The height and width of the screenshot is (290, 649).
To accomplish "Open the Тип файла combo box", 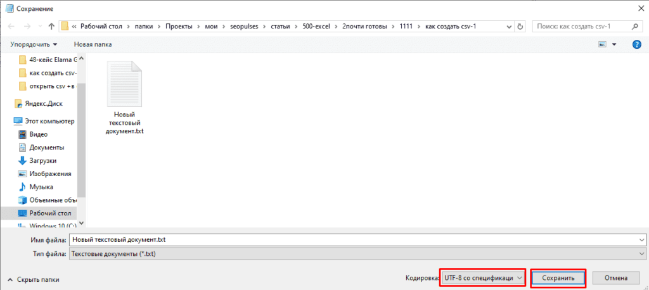I will pos(357,254).
